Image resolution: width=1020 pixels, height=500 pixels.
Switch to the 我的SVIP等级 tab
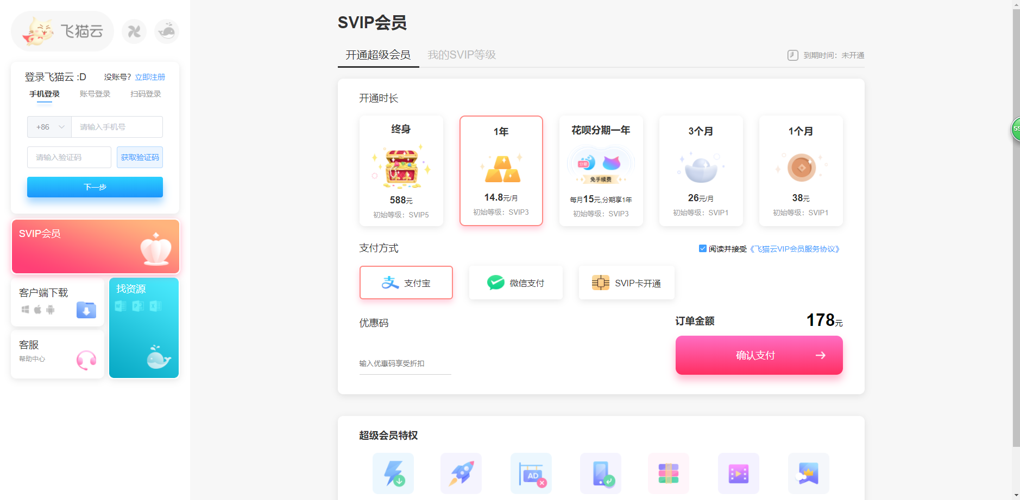tap(462, 54)
